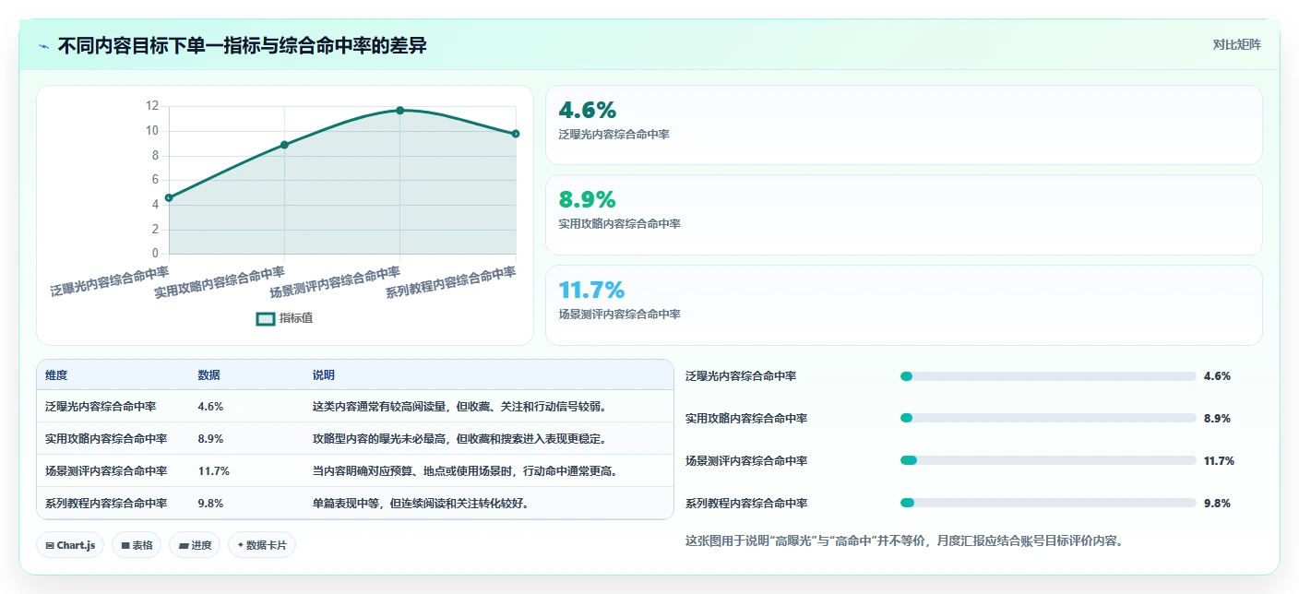
Task: Click the 对比矩阵 label
Action: [x=1236, y=44]
